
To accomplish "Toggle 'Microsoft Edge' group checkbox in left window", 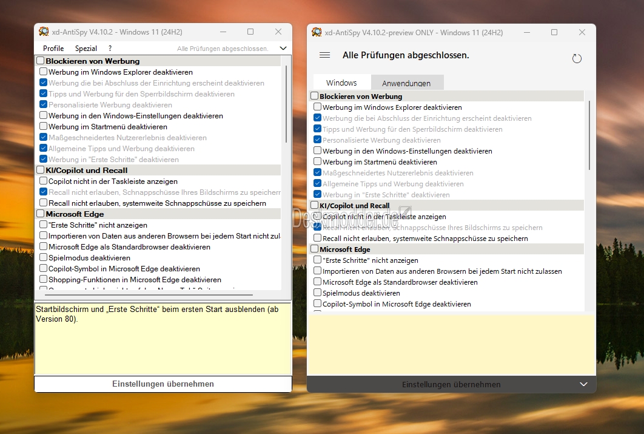I will click(x=40, y=214).
